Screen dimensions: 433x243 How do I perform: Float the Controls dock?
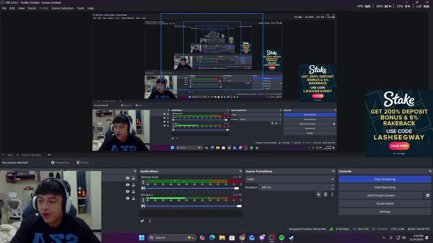pos(430,171)
